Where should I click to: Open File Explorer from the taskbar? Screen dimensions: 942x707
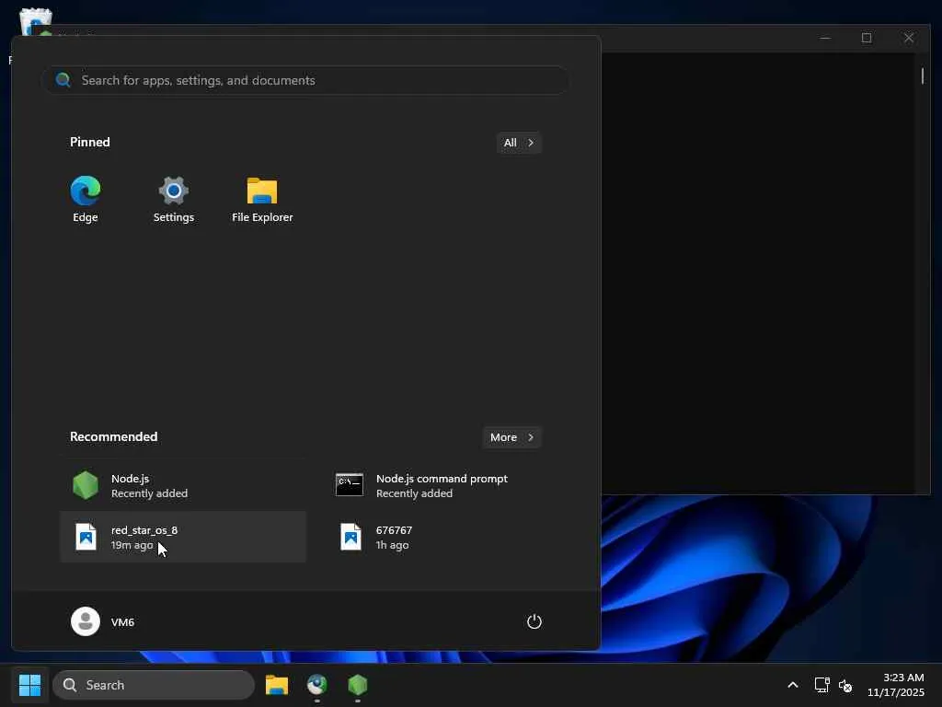click(277, 685)
